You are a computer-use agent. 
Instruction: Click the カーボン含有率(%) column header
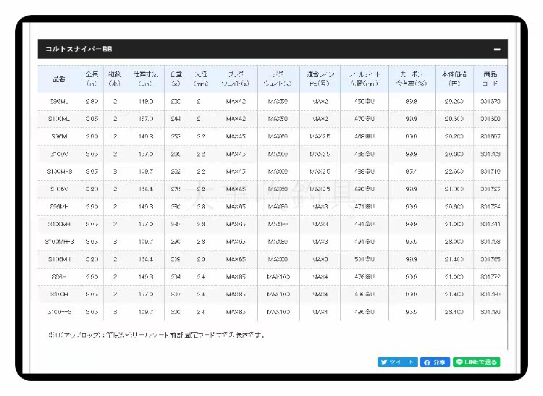(411, 79)
